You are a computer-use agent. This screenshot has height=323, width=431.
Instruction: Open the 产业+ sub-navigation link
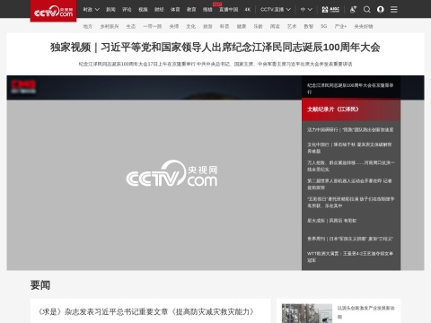(x=340, y=26)
